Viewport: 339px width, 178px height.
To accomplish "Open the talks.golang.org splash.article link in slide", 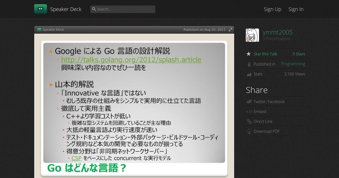I will pos(131,60).
